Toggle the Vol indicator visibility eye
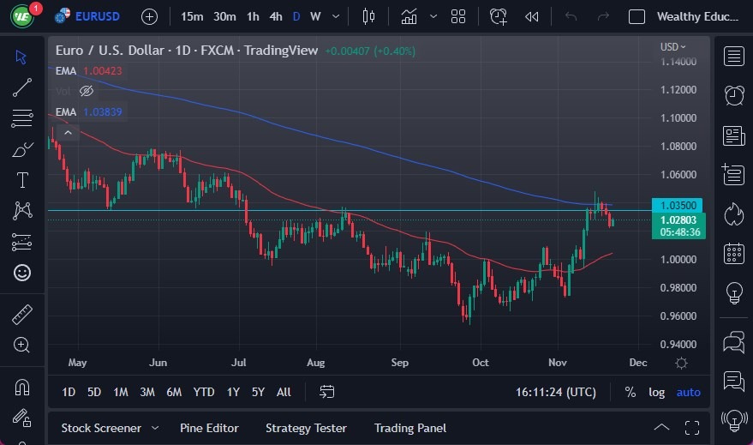This screenshot has height=445, width=753. (87, 91)
